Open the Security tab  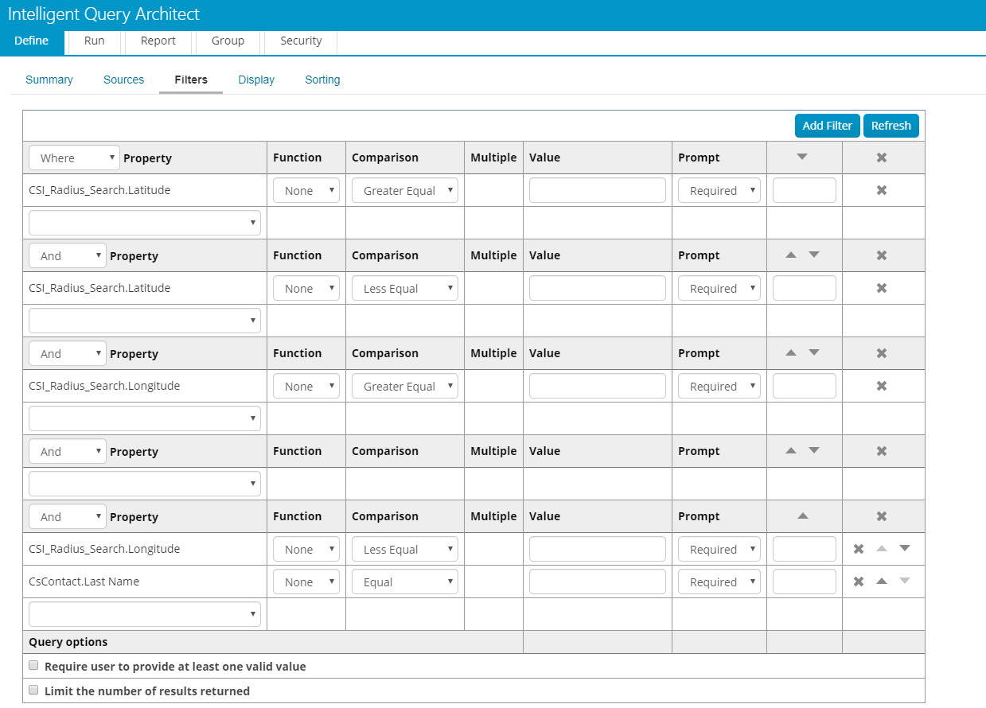tap(301, 41)
